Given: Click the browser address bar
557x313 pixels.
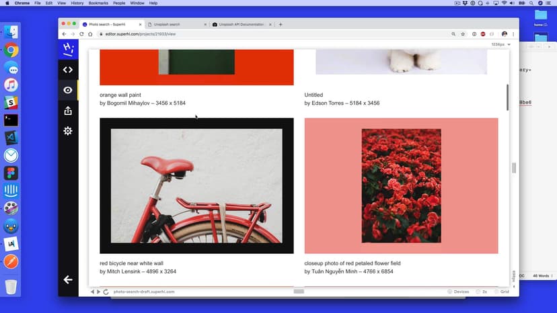Looking at the screenshot, I should click(269, 34).
